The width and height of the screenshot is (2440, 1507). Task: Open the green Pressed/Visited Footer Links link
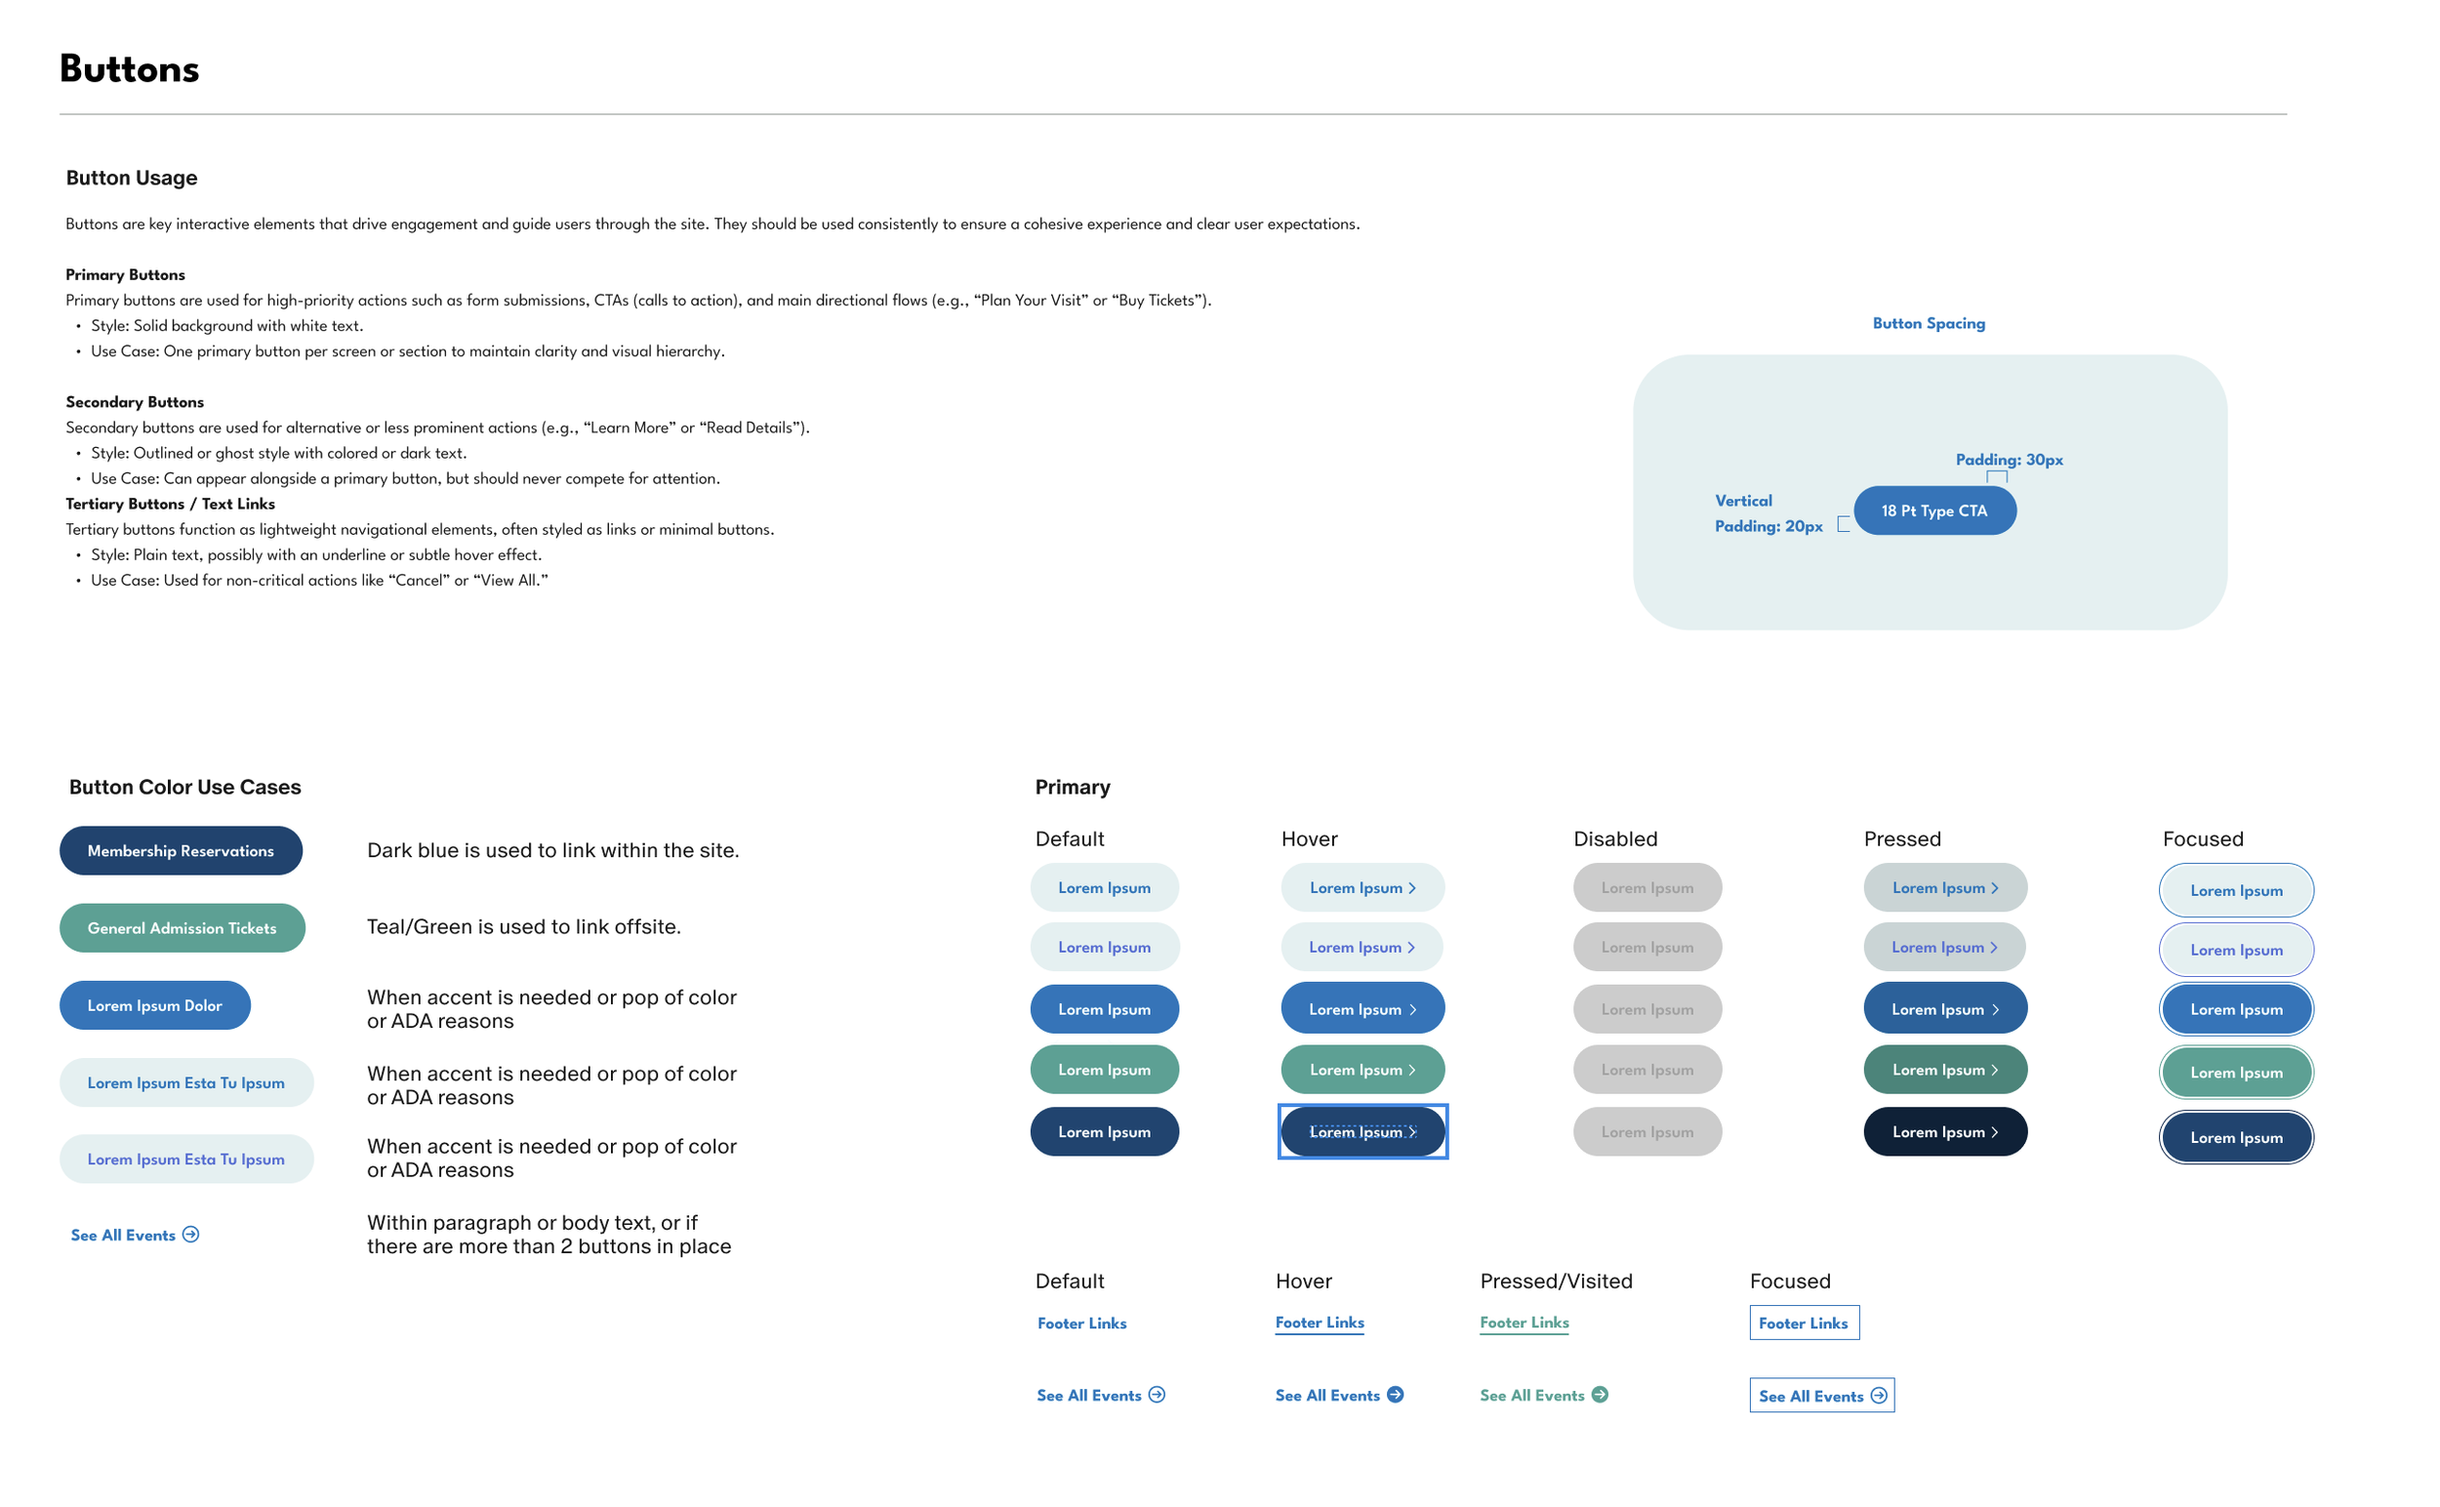click(1525, 1323)
